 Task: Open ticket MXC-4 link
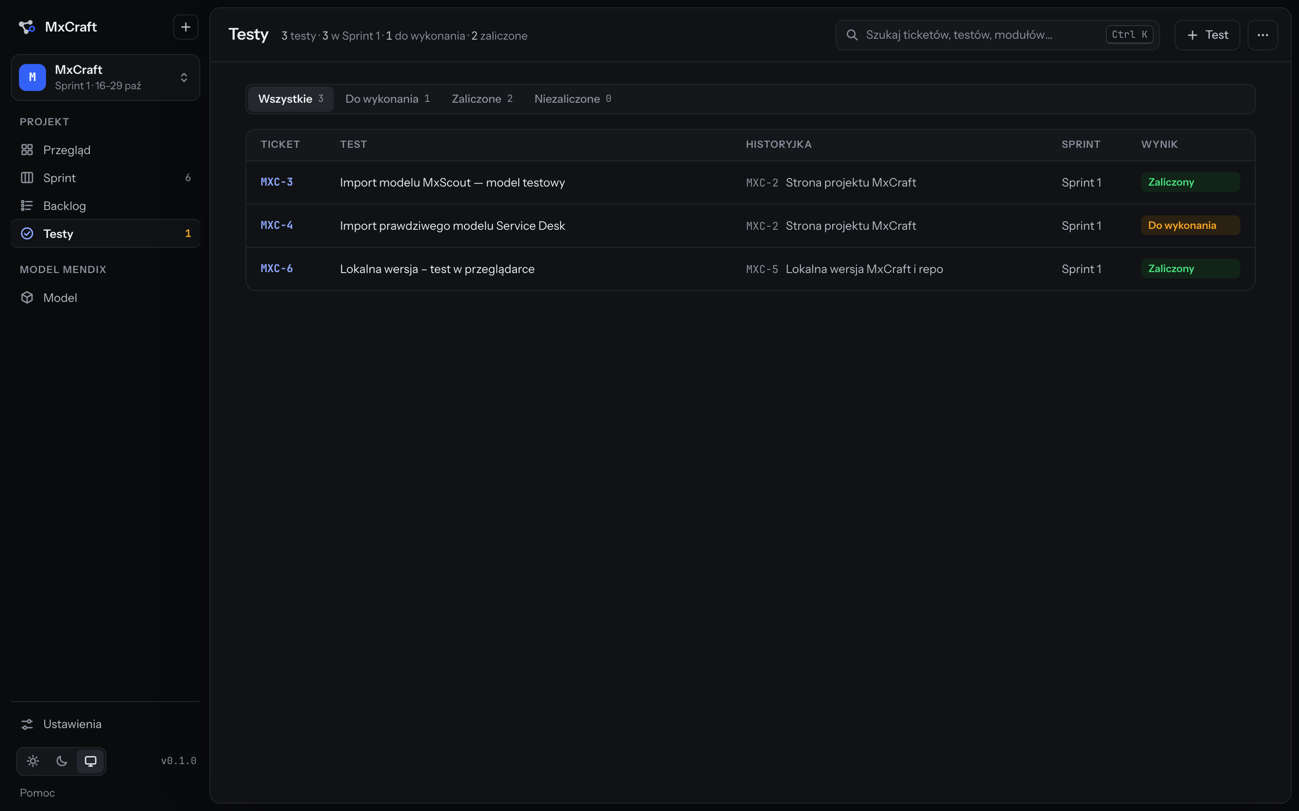pos(276,225)
